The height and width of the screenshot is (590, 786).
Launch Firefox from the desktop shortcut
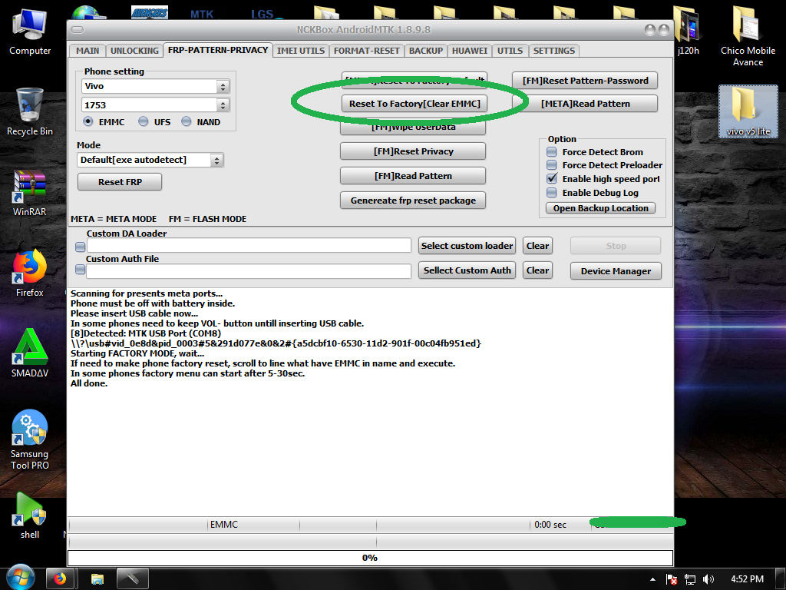[x=30, y=273]
